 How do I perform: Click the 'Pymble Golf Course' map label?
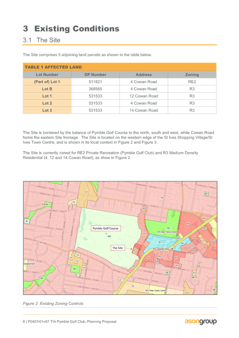point(105,228)
